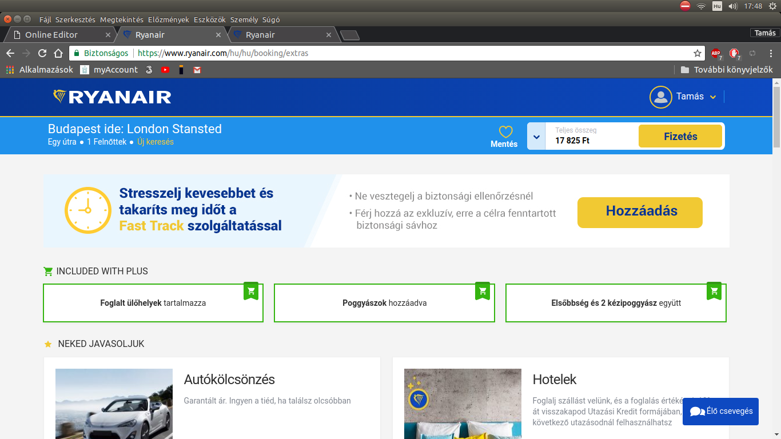
Task: Expand price breakdown chevron beside total
Action: point(536,137)
